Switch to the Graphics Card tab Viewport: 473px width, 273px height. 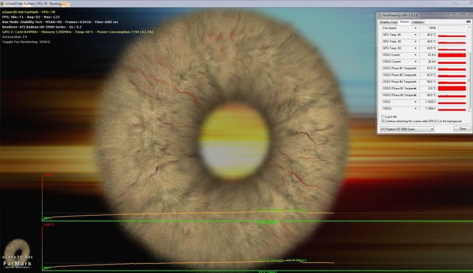[x=388, y=22]
